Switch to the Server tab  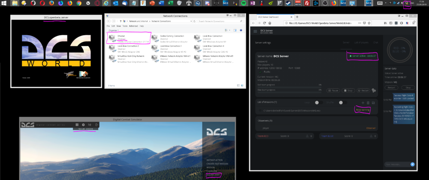pyautogui.click(x=346, y=43)
